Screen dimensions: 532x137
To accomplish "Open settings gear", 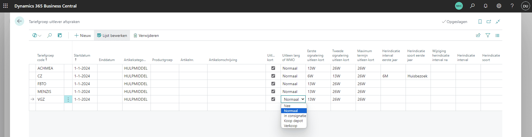I will coord(499,6).
